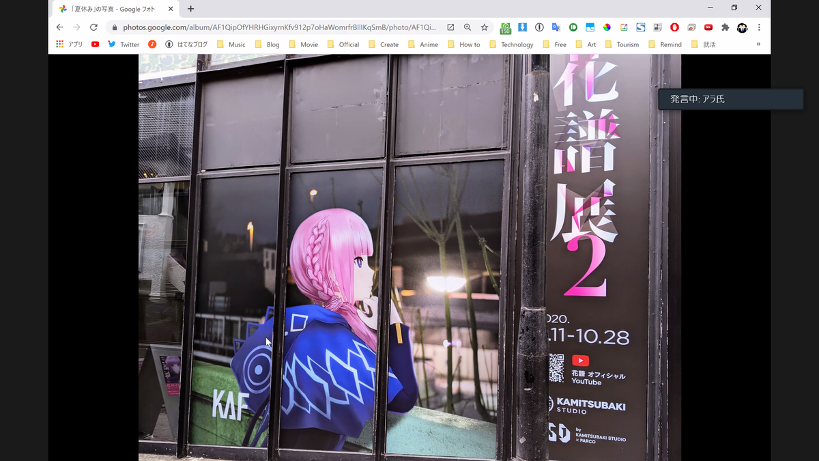The width and height of the screenshot is (819, 461).
Task: Click the colorful square arrow extension icon
Action: point(624,27)
